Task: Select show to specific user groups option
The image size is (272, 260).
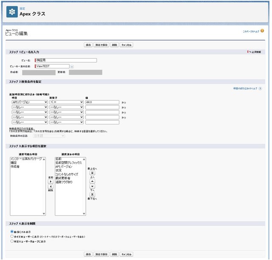Action: coord(12,241)
